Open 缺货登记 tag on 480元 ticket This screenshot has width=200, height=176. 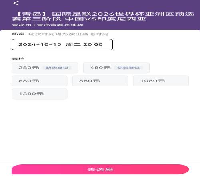128,68
